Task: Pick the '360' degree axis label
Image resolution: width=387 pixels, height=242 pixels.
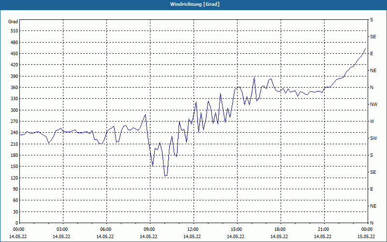Action: point(15,88)
